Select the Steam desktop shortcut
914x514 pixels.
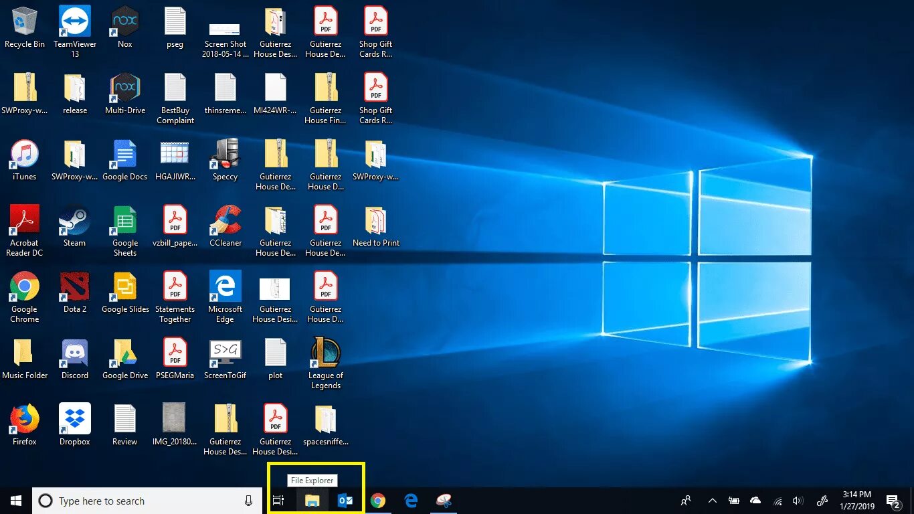click(75, 226)
